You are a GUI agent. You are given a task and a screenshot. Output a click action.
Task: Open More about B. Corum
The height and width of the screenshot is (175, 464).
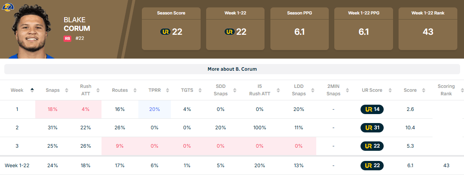pyautogui.click(x=232, y=69)
